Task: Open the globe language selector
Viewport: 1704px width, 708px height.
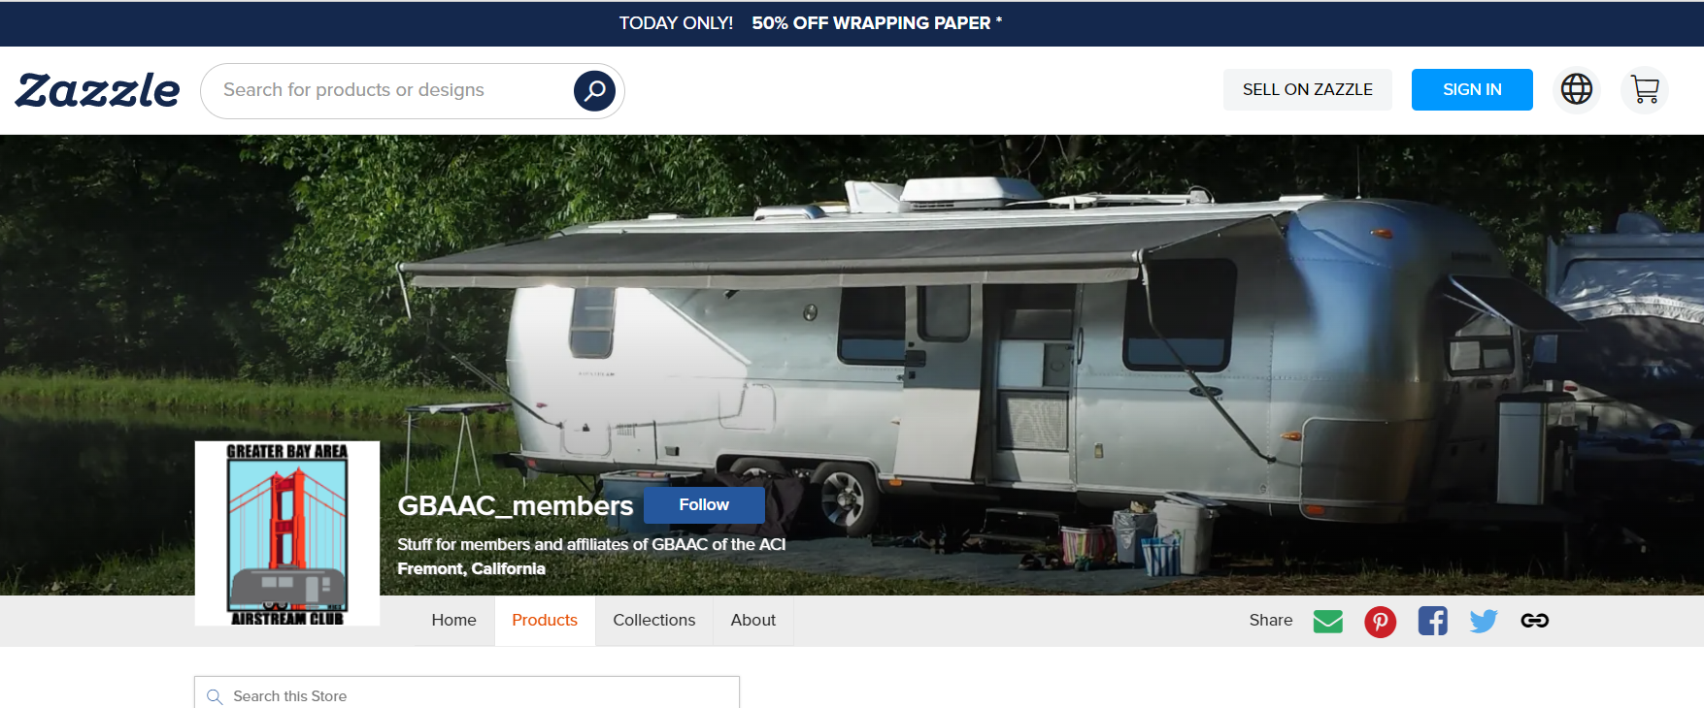Action: coord(1576,89)
